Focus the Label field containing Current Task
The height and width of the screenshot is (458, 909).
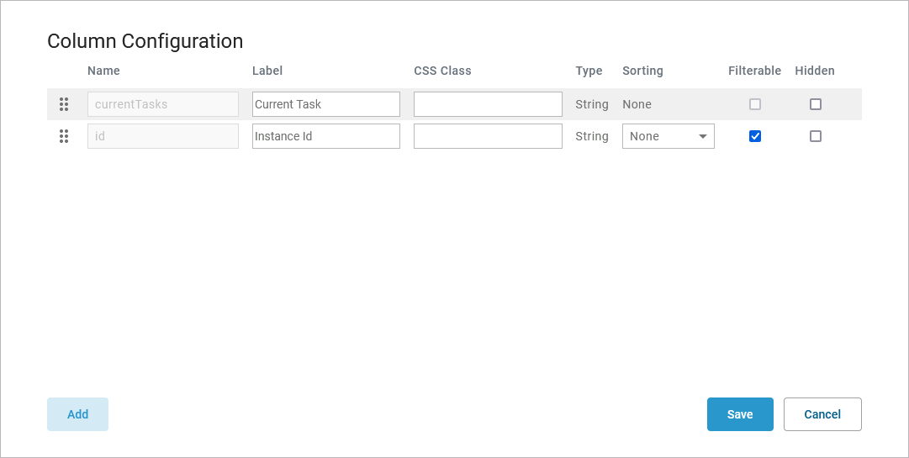click(325, 104)
